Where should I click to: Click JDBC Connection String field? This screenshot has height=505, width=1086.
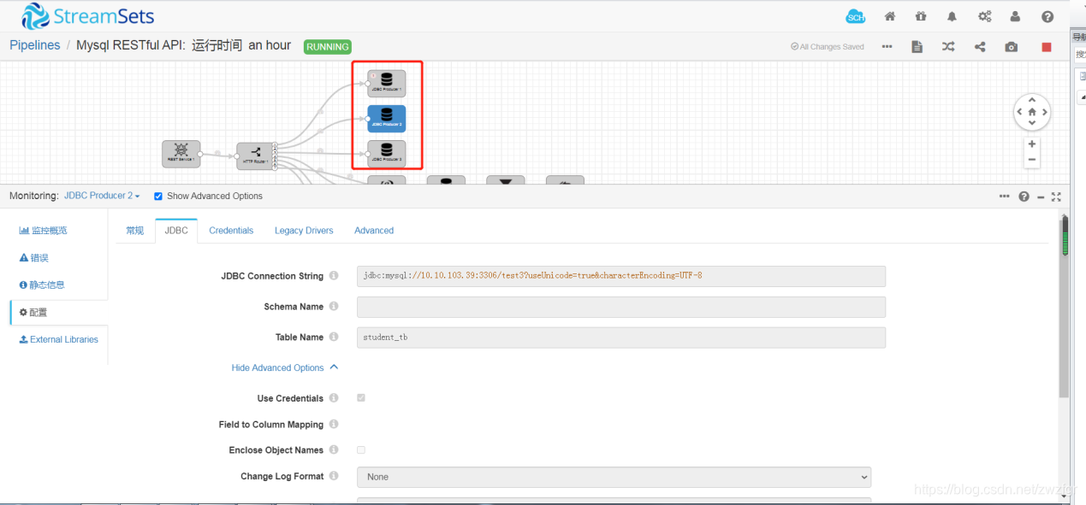click(621, 276)
